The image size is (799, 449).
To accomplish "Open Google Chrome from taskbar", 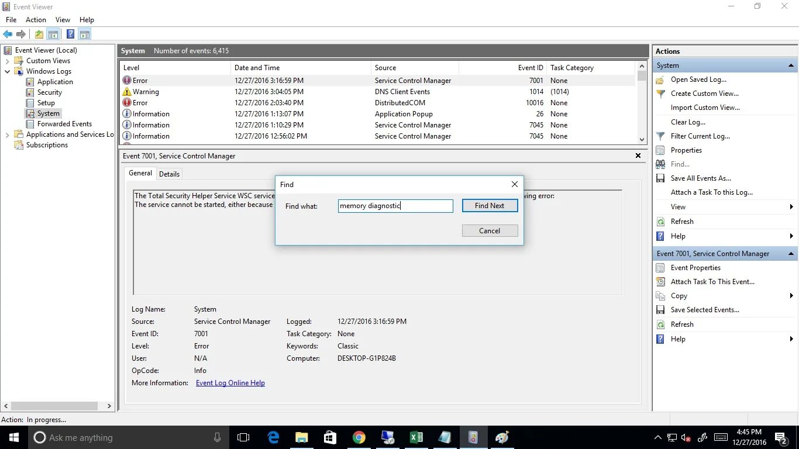I will point(359,437).
